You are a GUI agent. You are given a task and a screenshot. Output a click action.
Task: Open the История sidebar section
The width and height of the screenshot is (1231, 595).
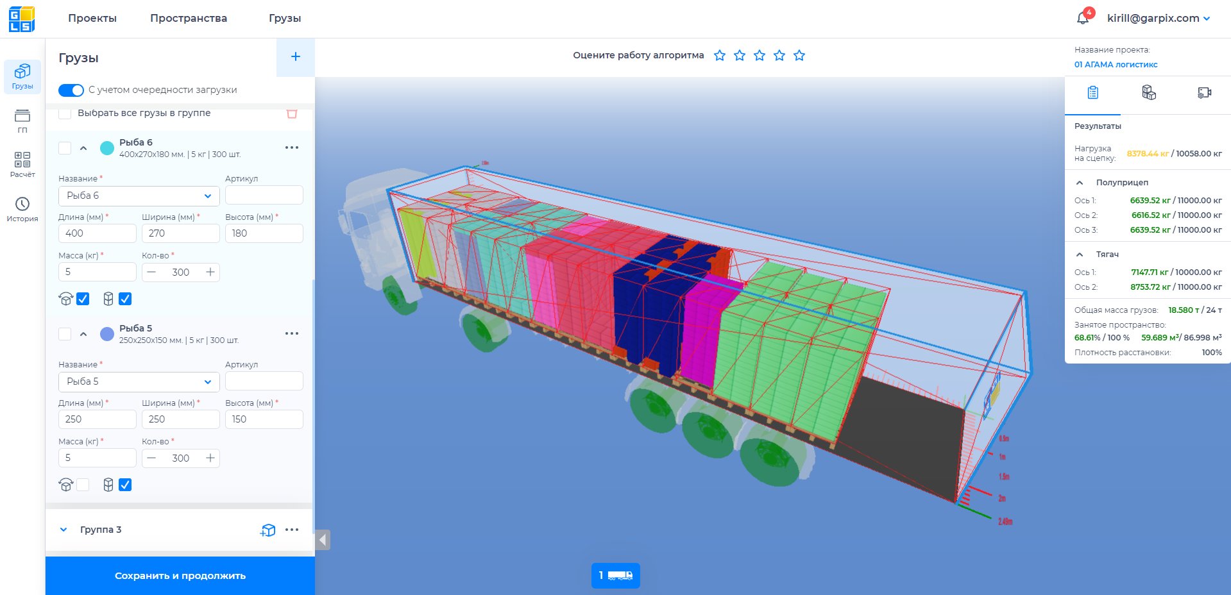tap(22, 210)
